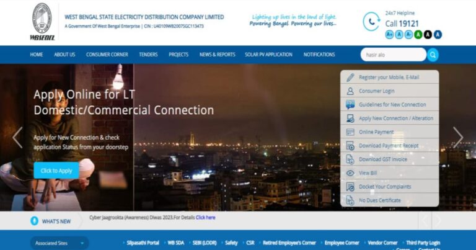Click the search magnifier icon
The height and width of the screenshot is (250, 476).
click(x=433, y=55)
